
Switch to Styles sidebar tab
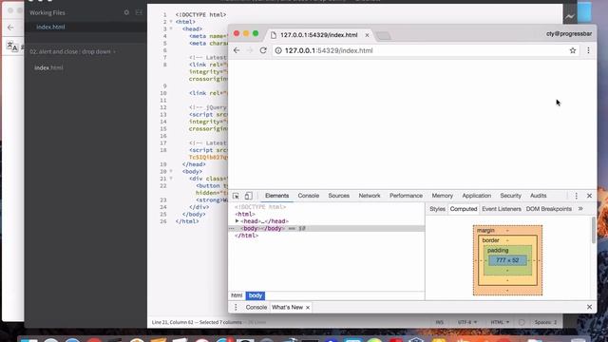(x=437, y=209)
